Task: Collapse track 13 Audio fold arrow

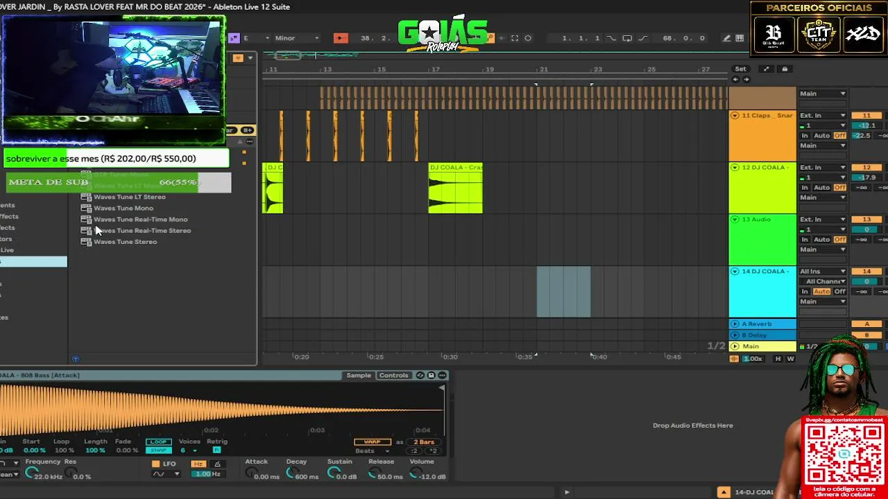Action: coord(735,219)
